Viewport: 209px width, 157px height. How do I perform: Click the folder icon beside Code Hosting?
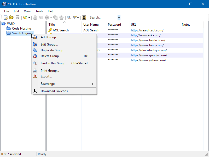[x=9, y=28]
